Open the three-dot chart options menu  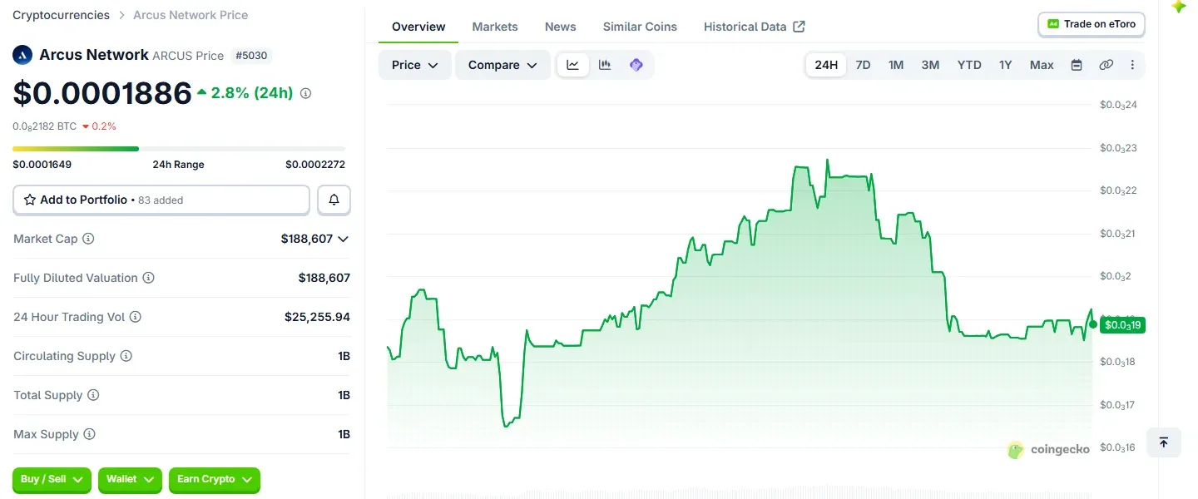point(1132,65)
